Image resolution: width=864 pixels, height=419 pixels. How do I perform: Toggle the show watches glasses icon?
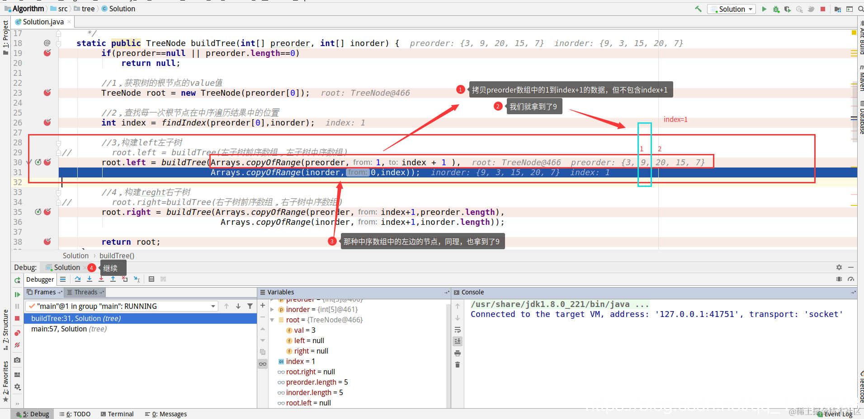tap(263, 364)
